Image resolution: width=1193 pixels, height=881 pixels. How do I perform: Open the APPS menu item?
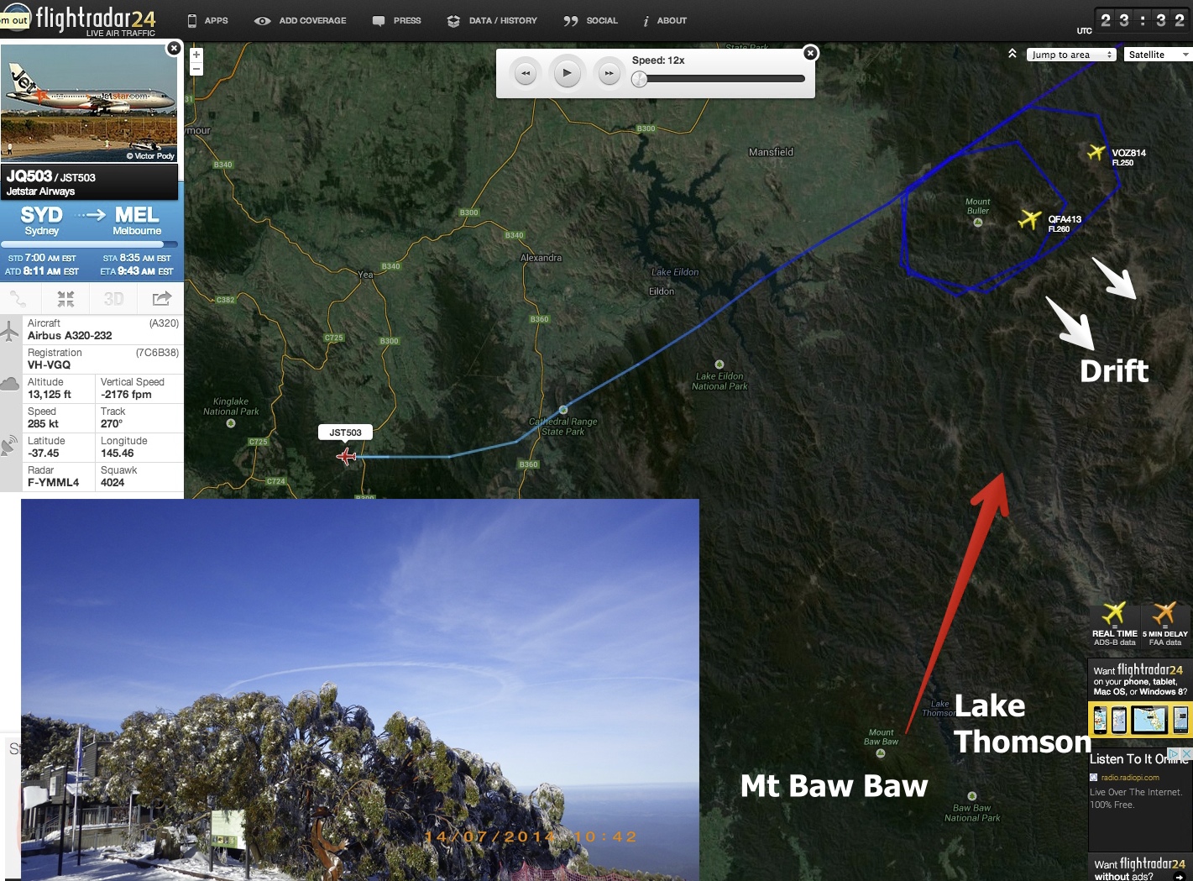point(207,20)
